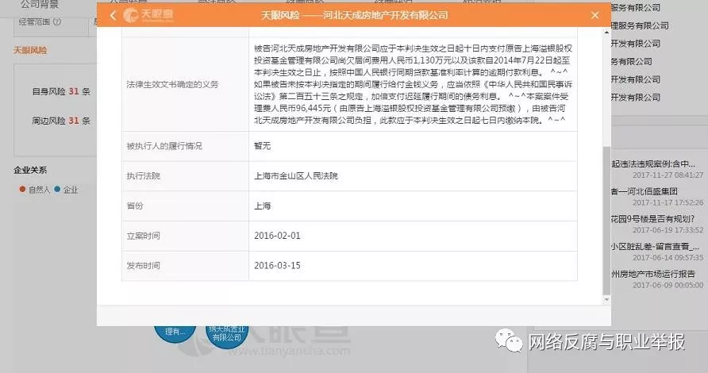Click the back arrow in the orange header

114,15
